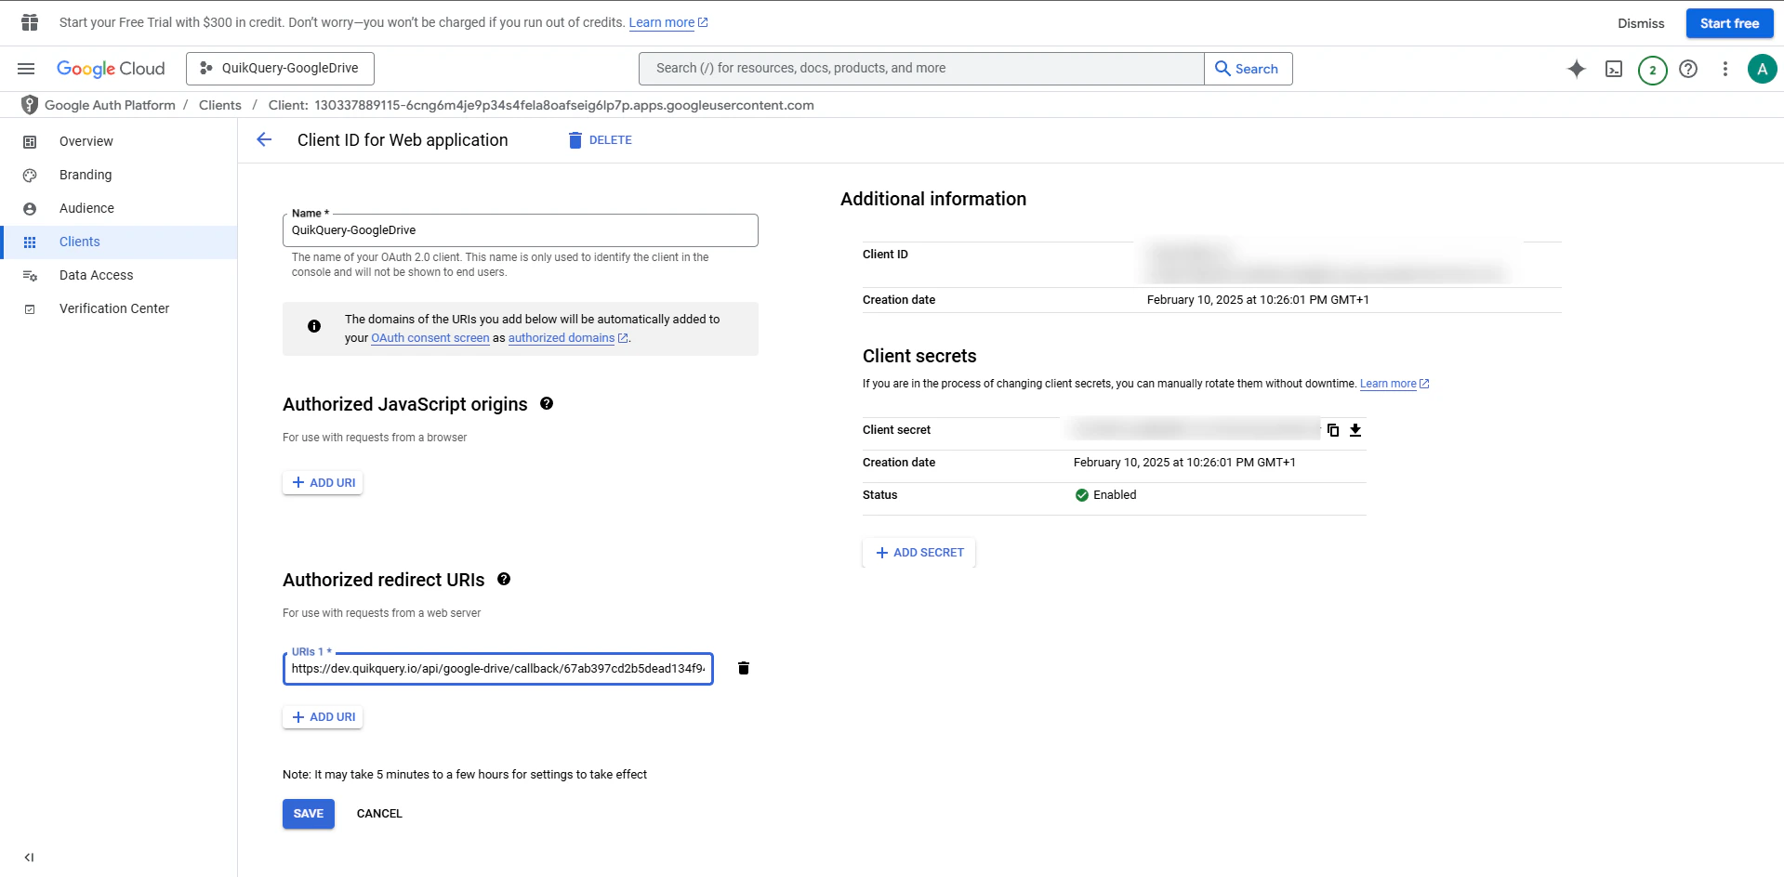Go to the Clients section

click(79, 242)
